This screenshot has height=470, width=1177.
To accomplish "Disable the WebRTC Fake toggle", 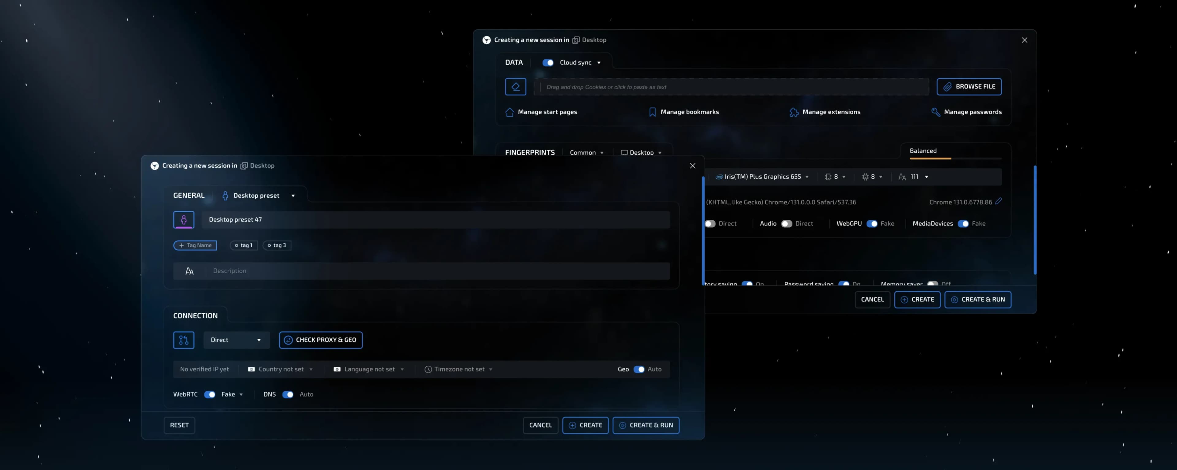I will [210, 395].
